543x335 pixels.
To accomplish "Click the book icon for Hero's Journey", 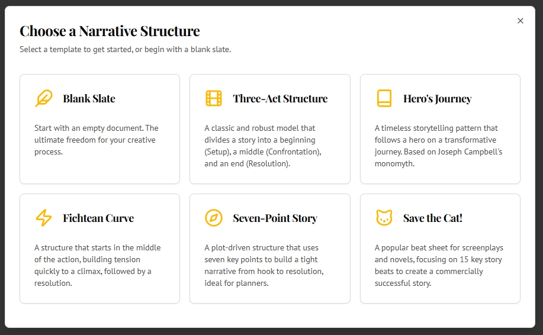I will (x=384, y=98).
